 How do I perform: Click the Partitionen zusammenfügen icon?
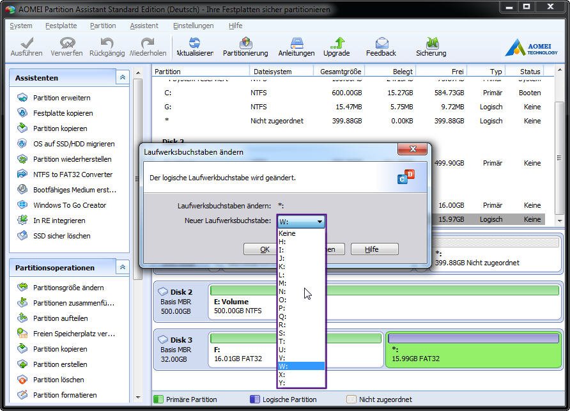22,302
